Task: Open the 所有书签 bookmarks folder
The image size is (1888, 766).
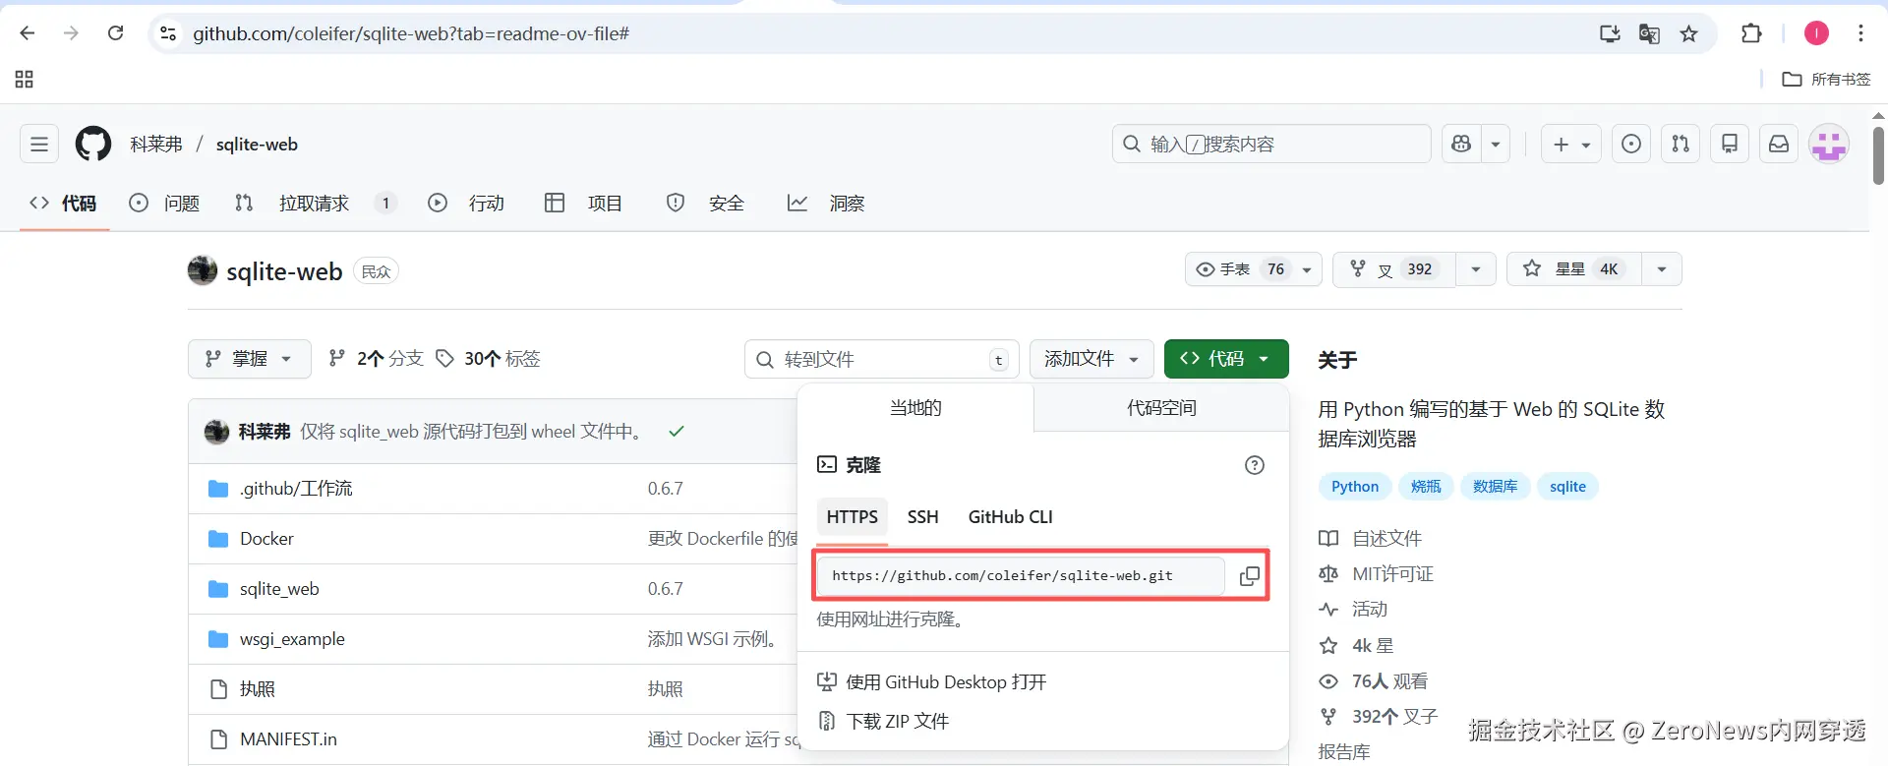Action: (x=1827, y=80)
